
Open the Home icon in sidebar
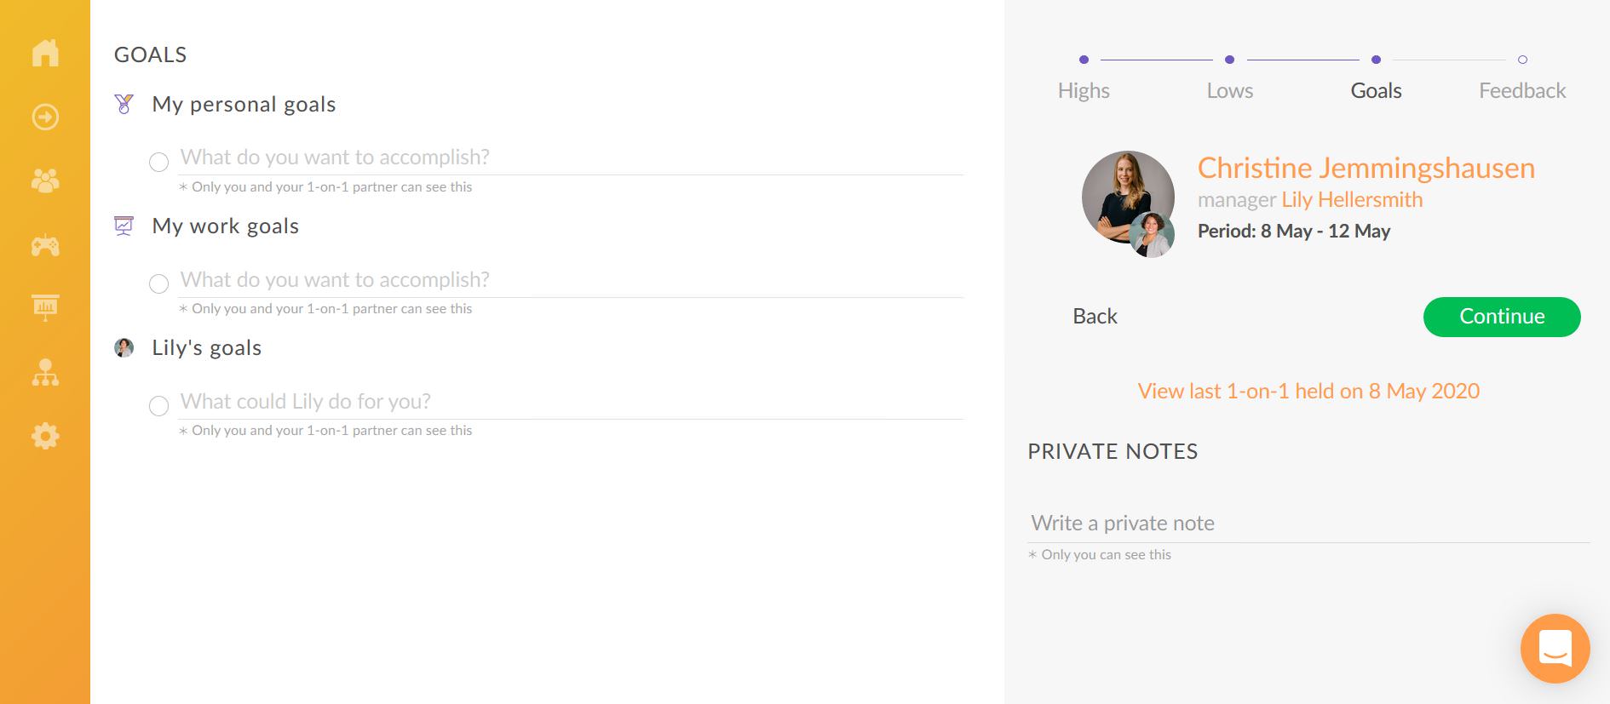pyautogui.click(x=45, y=53)
